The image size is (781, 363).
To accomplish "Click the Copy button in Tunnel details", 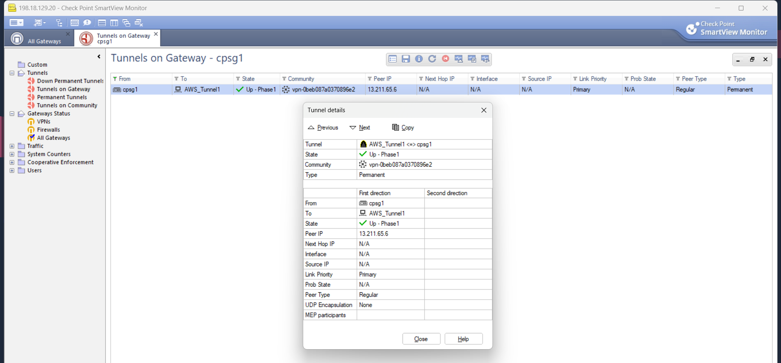I will pos(403,128).
